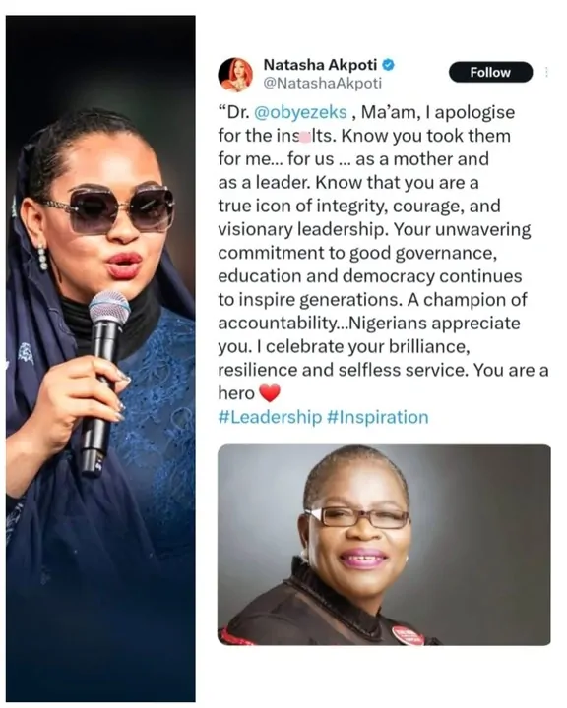
Task: Click the pink censor blur in 'insults'
Action: click(306, 137)
